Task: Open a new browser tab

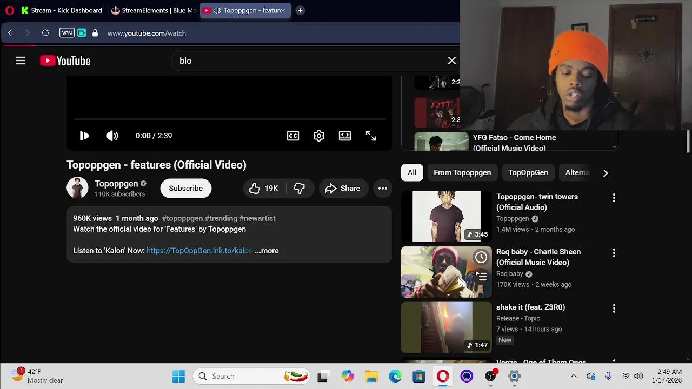Action: (300, 10)
